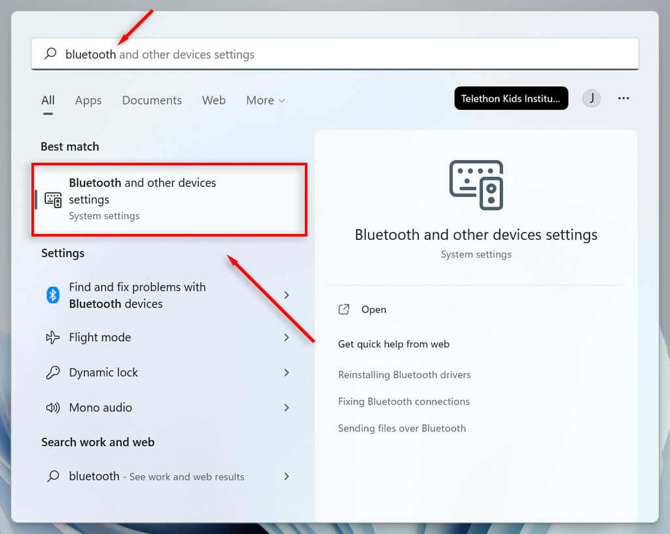Expand the Flight mode result chevron
Screen dimensions: 670x534
pos(286,337)
